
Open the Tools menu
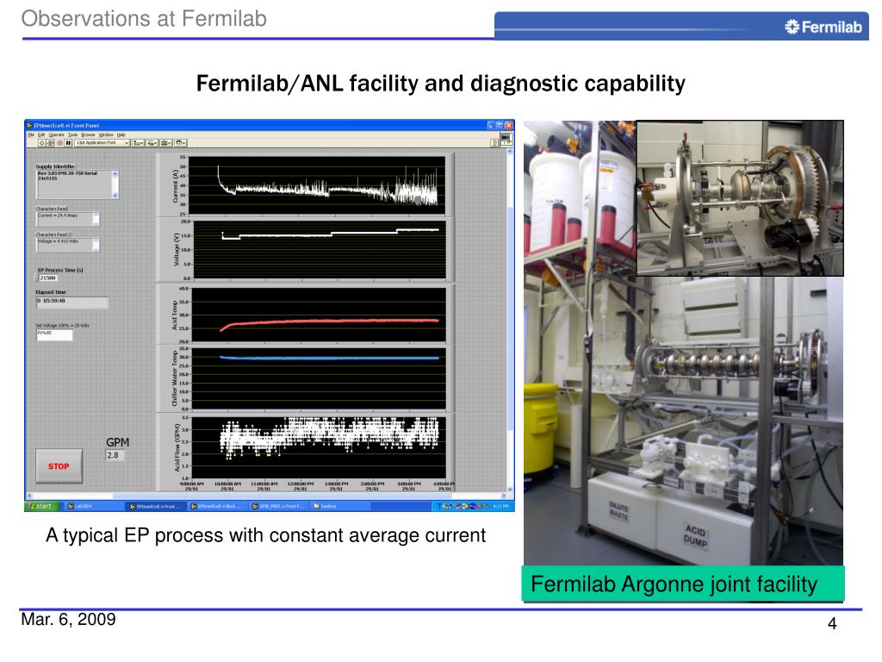tap(73, 135)
